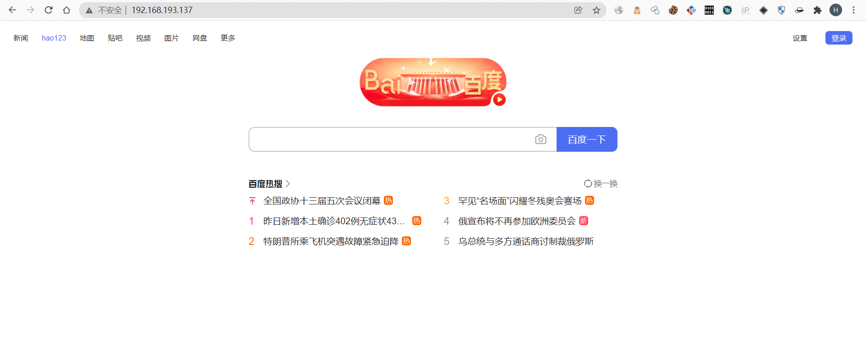Open Chrome's three-dot menu
This screenshot has width=866, height=344.
853,10
